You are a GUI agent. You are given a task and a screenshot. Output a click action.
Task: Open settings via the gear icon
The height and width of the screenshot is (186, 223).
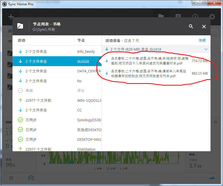tap(212, 17)
